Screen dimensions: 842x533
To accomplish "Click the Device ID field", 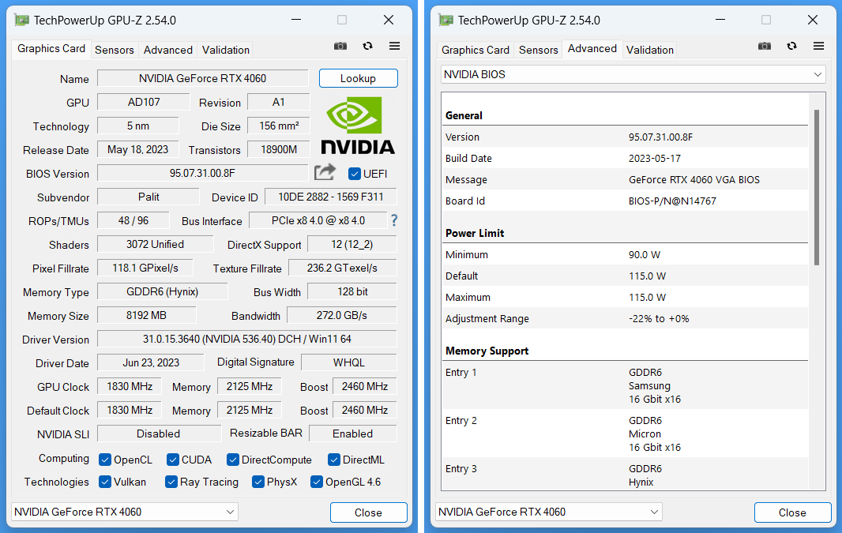I will (x=331, y=197).
